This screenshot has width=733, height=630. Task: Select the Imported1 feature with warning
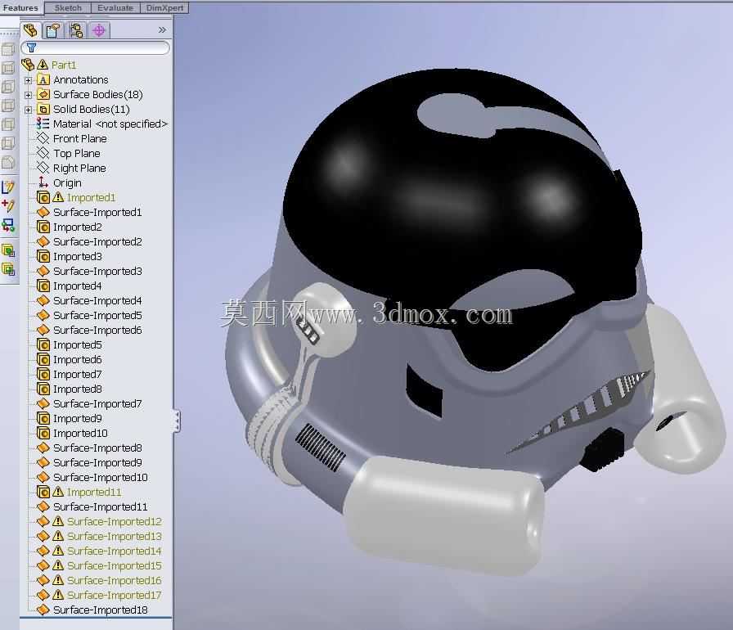coord(91,198)
